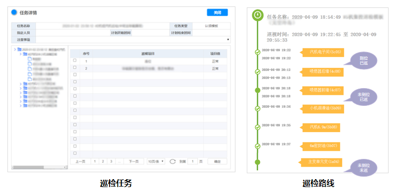Click the 序号 column header
The height and width of the screenshot is (194, 394).
tap(86, 54)
